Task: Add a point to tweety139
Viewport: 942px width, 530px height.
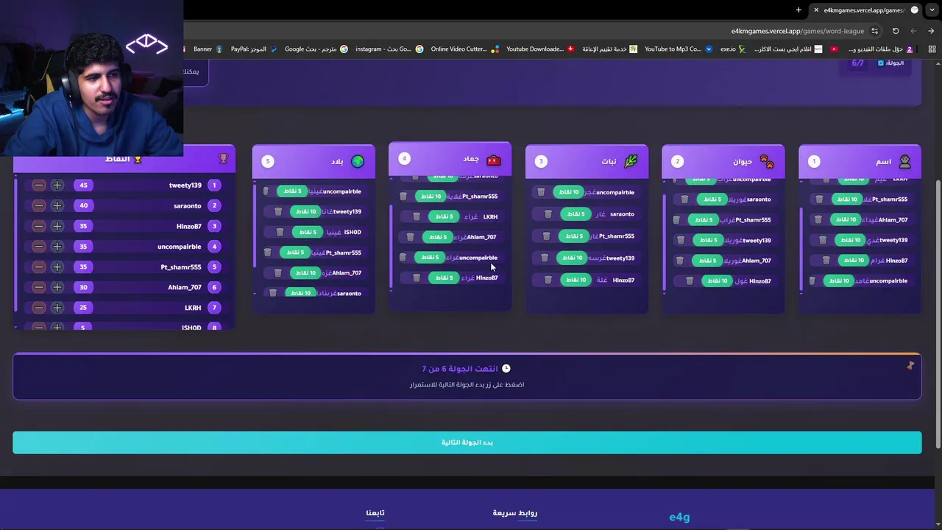Action: click(x=57, y=185)
